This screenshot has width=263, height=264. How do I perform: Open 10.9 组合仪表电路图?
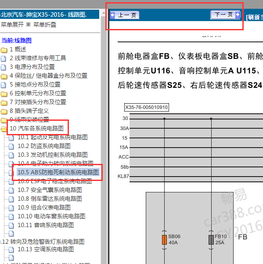point(44,207)
